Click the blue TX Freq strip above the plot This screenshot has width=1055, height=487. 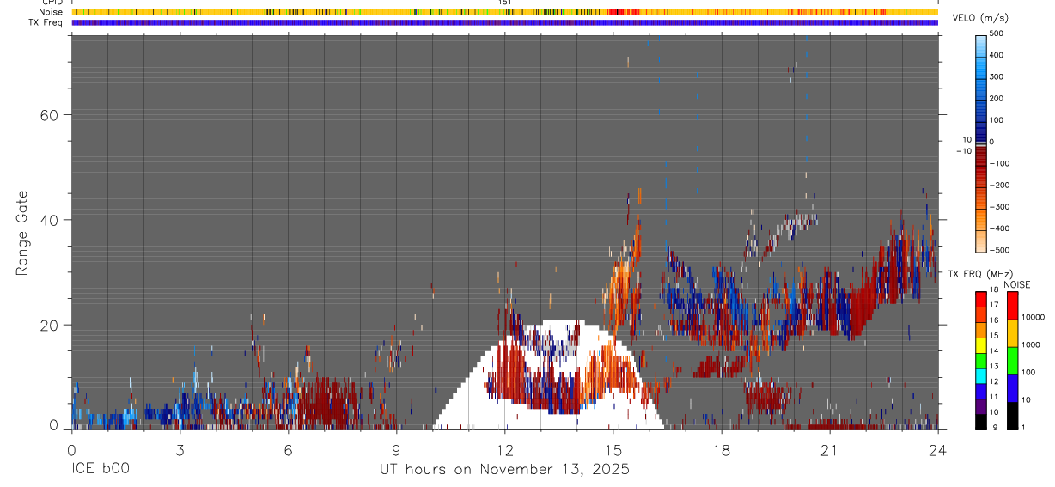pos(504,22)
